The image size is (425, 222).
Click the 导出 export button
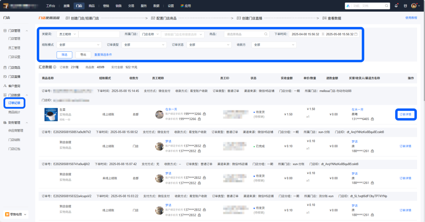(x=83, y=55)
